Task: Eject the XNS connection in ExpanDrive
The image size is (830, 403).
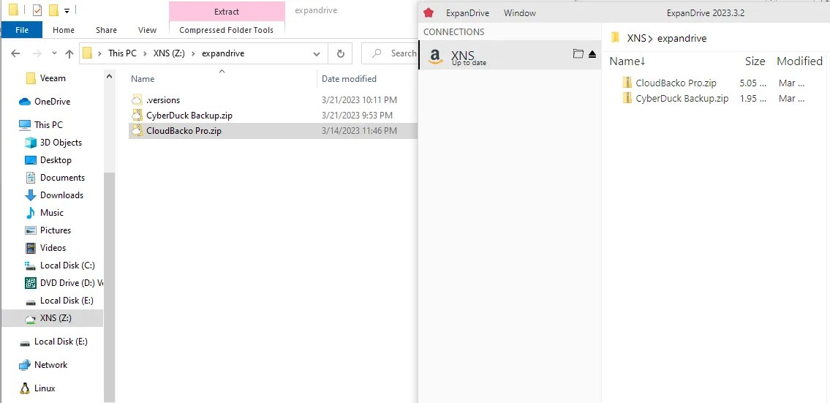Action: pyautogui.click(x=592, y=54)
